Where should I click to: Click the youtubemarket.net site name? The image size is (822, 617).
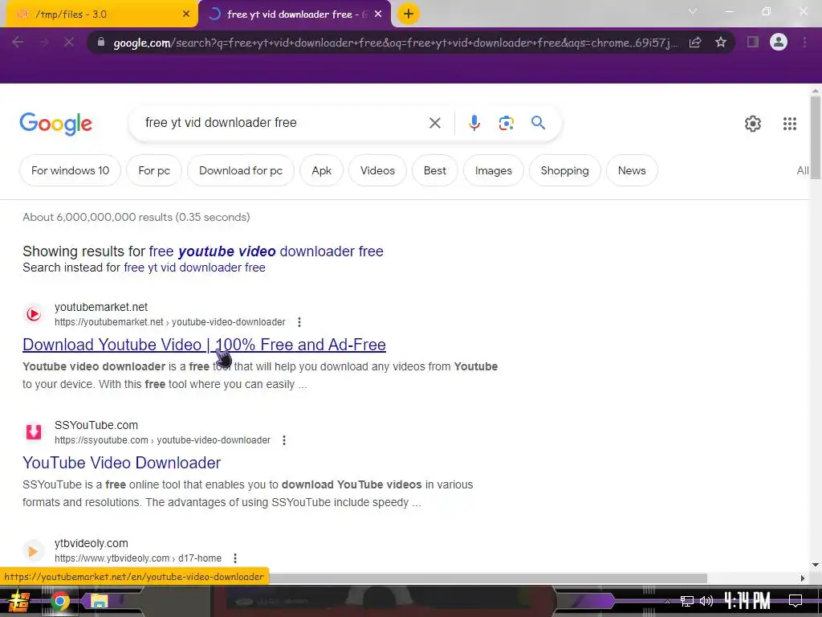(x=101, y=307)
